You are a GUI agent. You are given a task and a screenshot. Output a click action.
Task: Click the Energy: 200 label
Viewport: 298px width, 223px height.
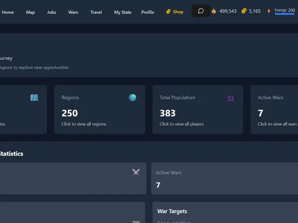click(x=284, y=10)
